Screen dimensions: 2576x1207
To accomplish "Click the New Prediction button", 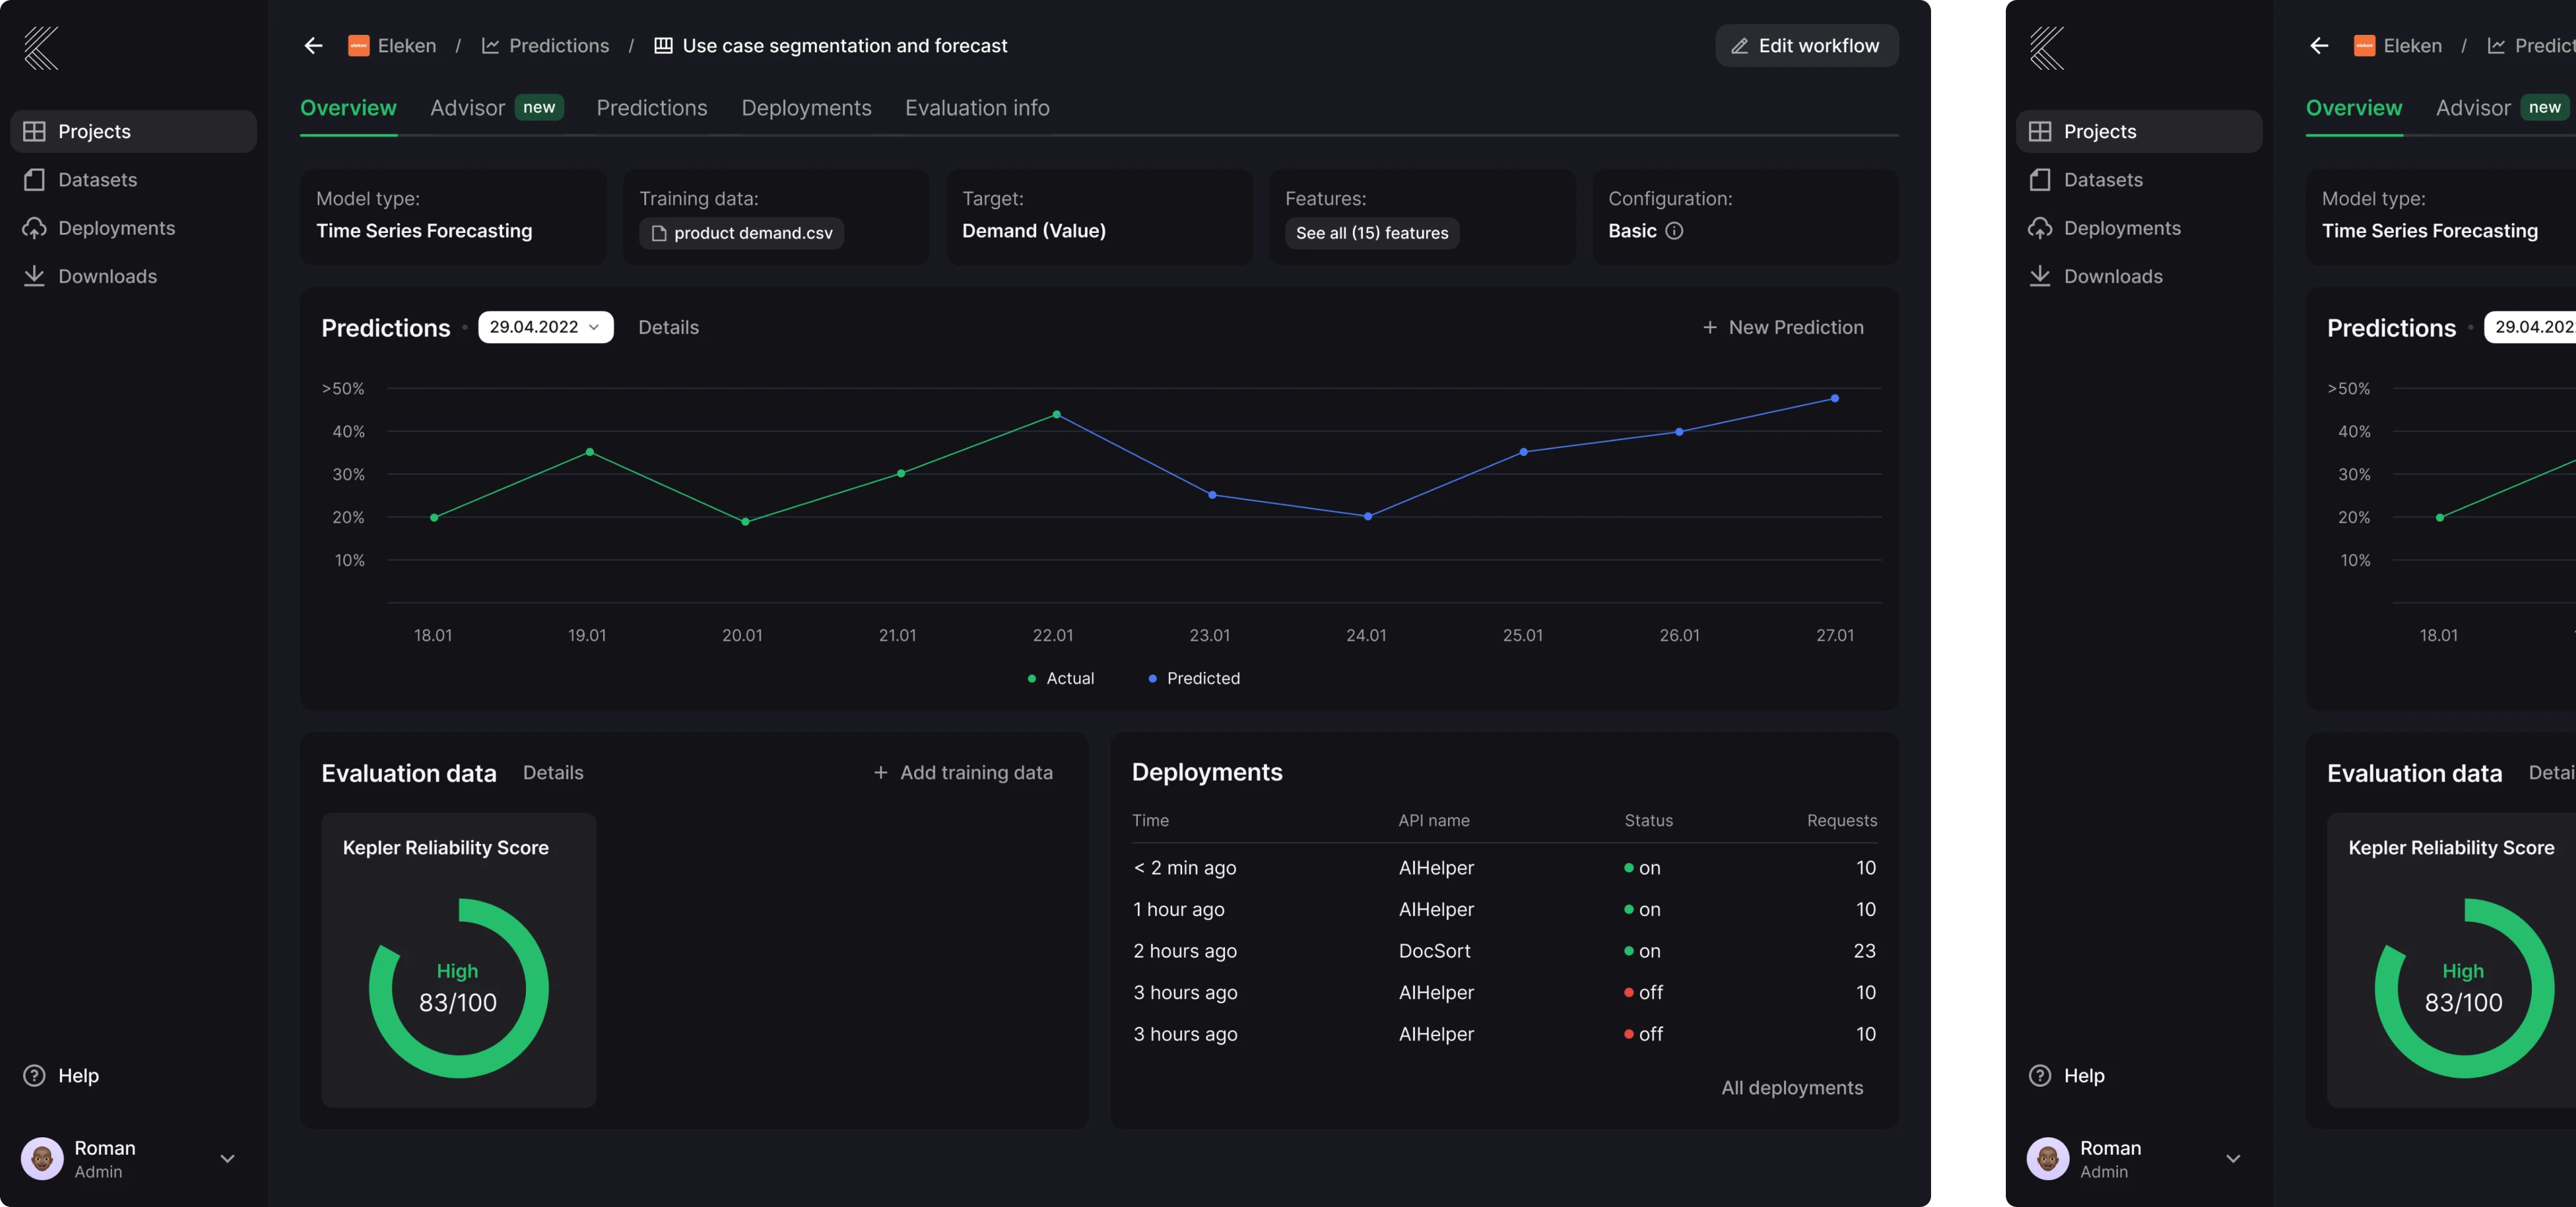I will click(1783, 328).
